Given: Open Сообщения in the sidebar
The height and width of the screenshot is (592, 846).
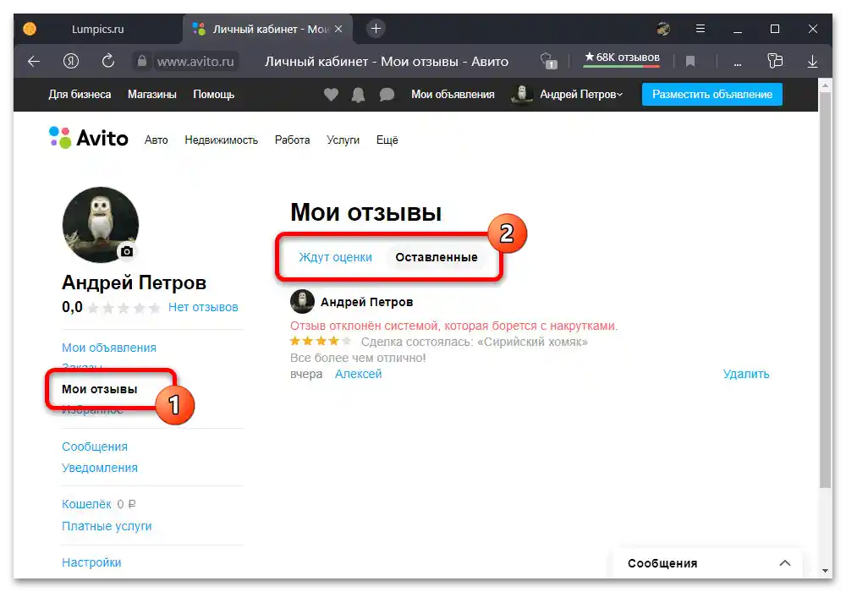Looking at the screenshot, I should pos(95,447).
